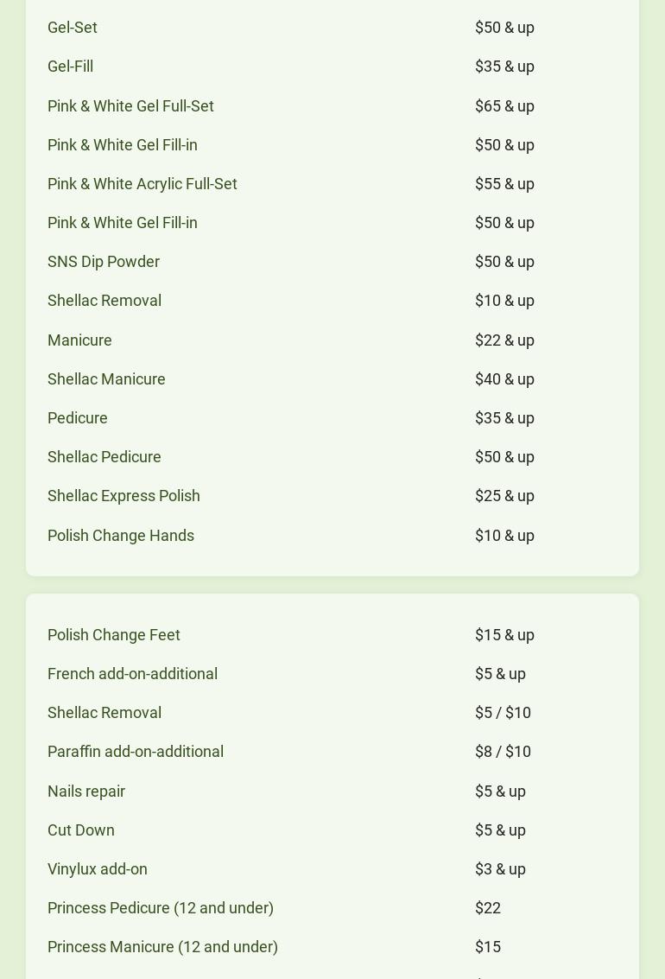Select the Shellac Manicure service
Image resolution: width=665 pixels, height=979 pixels.
point(106,379)
